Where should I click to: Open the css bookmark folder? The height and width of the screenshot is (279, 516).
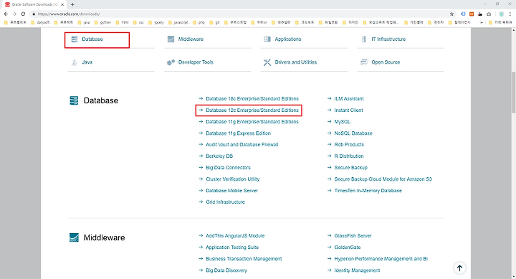[x=138, y=22]
